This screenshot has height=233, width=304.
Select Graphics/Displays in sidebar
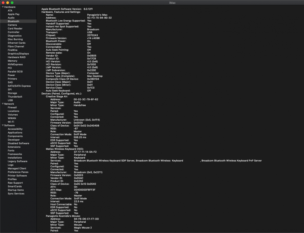(x=18, y=54)
